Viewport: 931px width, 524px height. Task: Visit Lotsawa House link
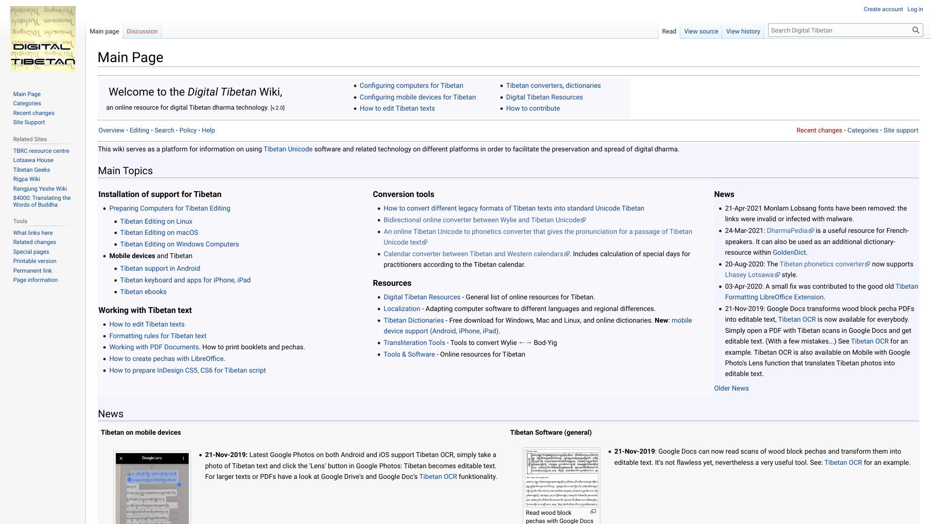click(x=33, y=160)
